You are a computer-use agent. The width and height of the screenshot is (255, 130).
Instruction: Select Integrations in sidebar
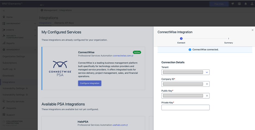coord(9,82)
